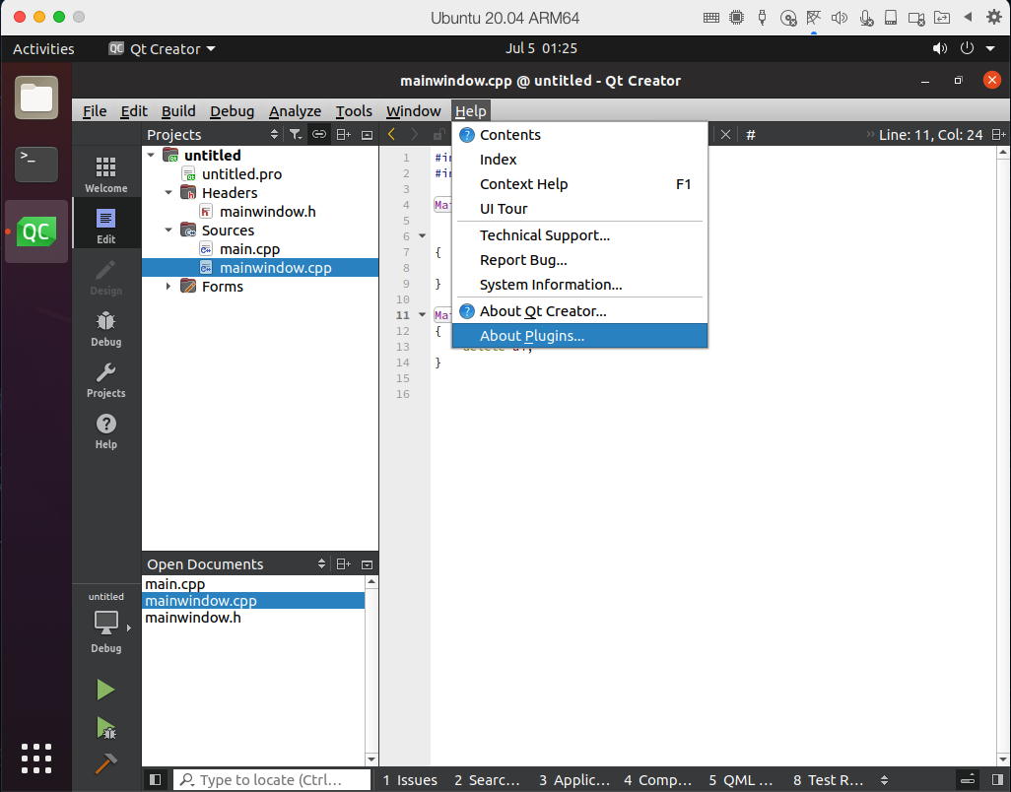The image size is (1011, 792).
Task: Show Search Results output pane
Action: (487, 780)
